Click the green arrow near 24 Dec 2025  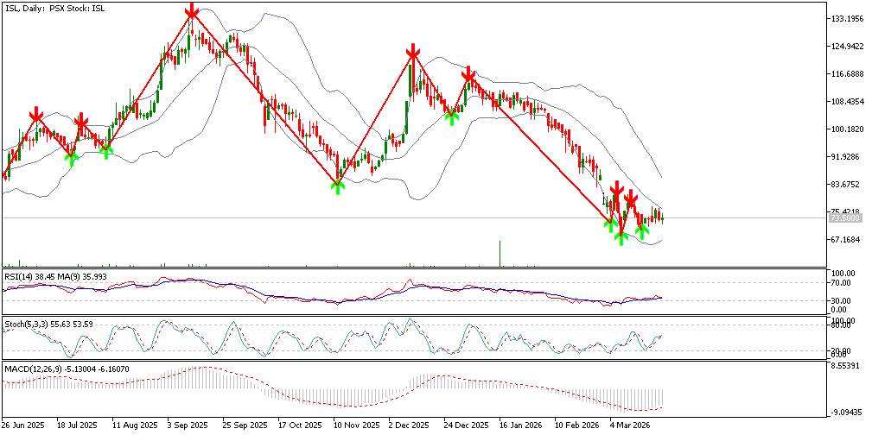tap(451, 117)
